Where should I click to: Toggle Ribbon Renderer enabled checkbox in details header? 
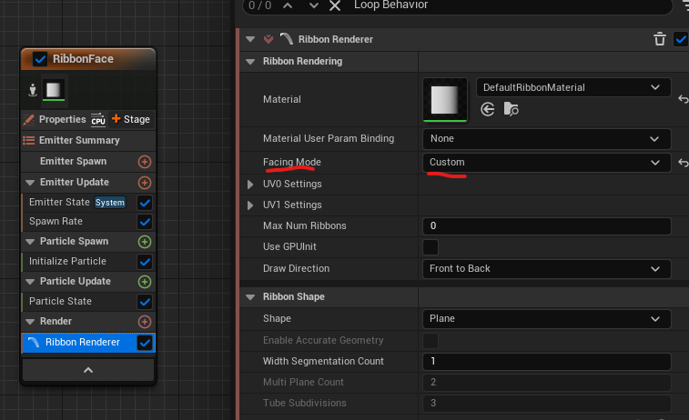tap(682, 39)
